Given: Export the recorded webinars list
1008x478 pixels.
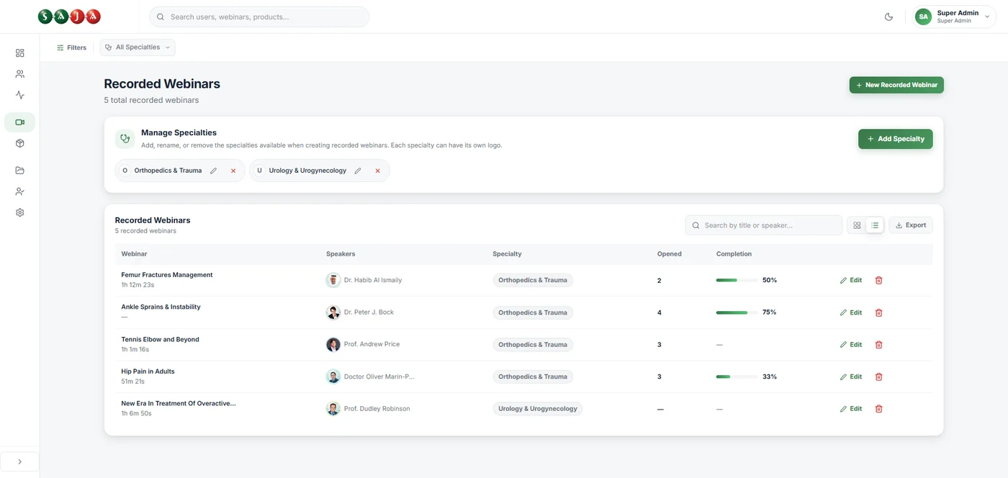Looking at the screenshot, I should coord(911,225).
